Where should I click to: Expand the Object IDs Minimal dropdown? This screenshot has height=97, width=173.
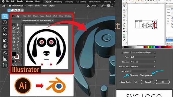coord(143,67)
